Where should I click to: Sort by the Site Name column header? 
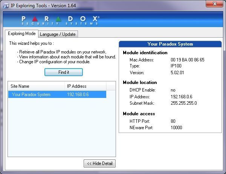point(36,86)
